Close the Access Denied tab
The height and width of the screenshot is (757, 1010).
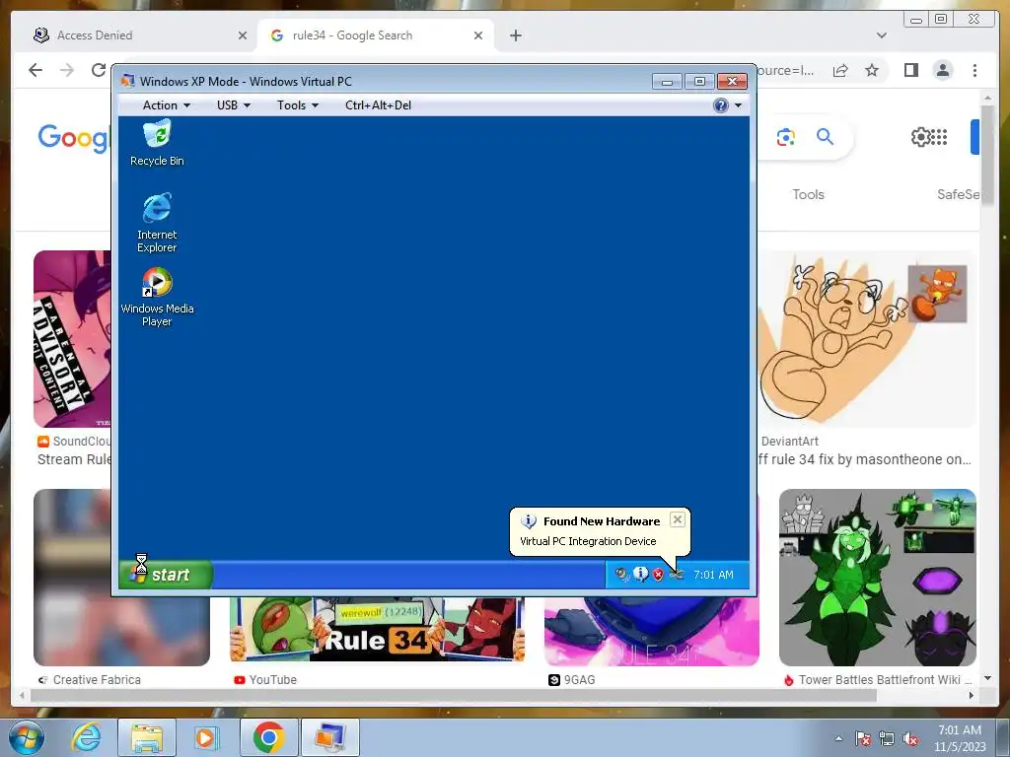tap(243, 35)
